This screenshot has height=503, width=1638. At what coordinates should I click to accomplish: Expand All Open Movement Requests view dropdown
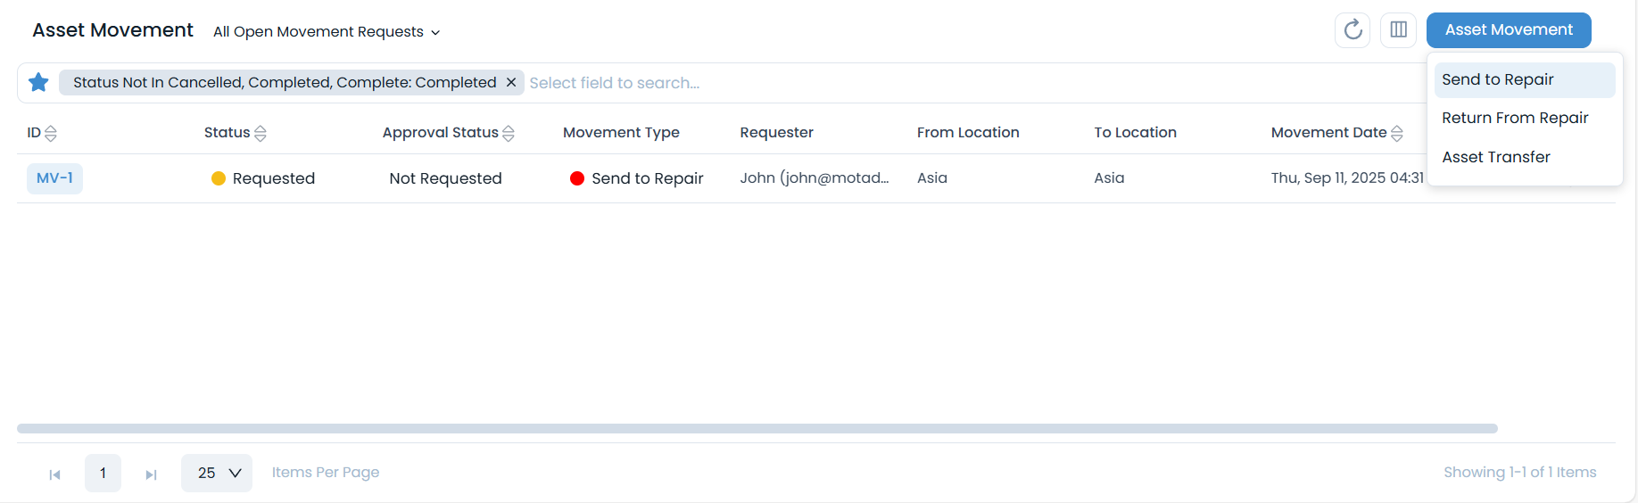[x=327, y=32]
